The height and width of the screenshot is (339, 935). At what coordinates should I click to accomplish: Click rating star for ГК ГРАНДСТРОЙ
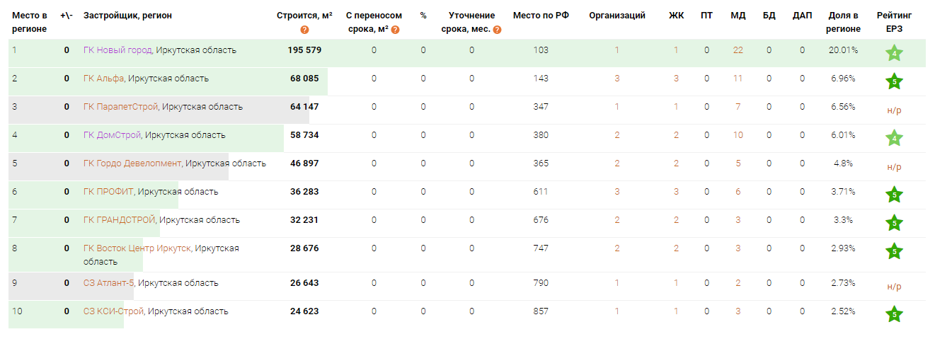[x=894, y=223]
